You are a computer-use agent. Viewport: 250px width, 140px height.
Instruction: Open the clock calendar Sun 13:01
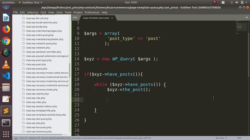131,2
